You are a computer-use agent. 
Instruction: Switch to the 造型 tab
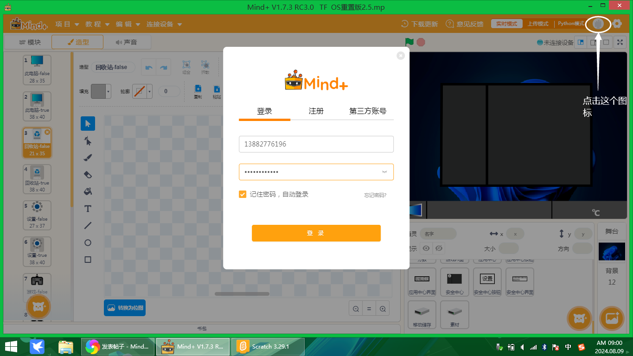click(x=78, y=42)
